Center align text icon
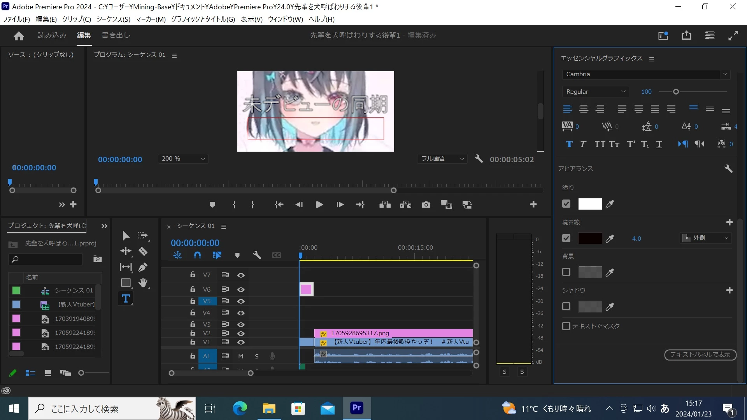The image size is (747, 420). (x=584, y=109)
